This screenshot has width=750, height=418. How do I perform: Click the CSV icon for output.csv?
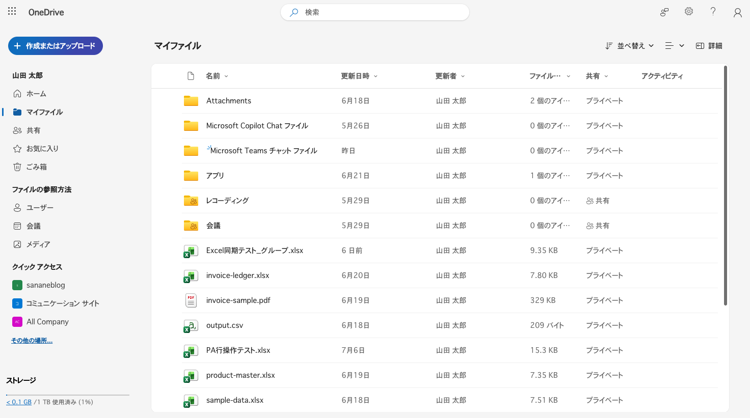click(x=191, y=325)
